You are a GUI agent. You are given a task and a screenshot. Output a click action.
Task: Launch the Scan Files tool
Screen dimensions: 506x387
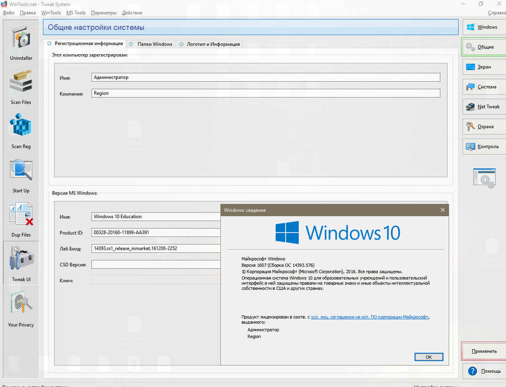point(21,87)
